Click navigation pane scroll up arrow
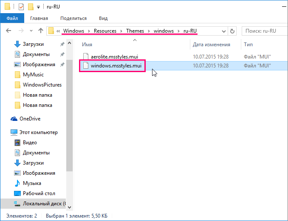This screenshot has height=221, width=288. 69,43
